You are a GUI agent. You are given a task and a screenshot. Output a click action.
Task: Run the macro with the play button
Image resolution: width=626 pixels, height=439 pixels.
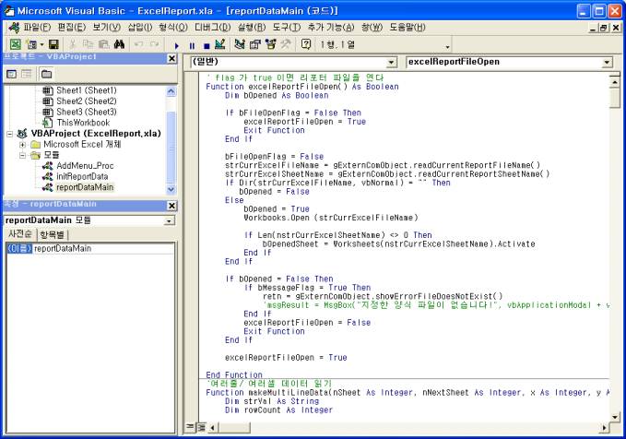coord(177,44)
